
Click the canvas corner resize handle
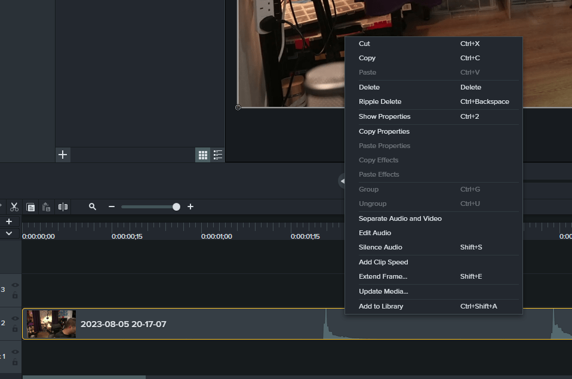tap(238, 107)
